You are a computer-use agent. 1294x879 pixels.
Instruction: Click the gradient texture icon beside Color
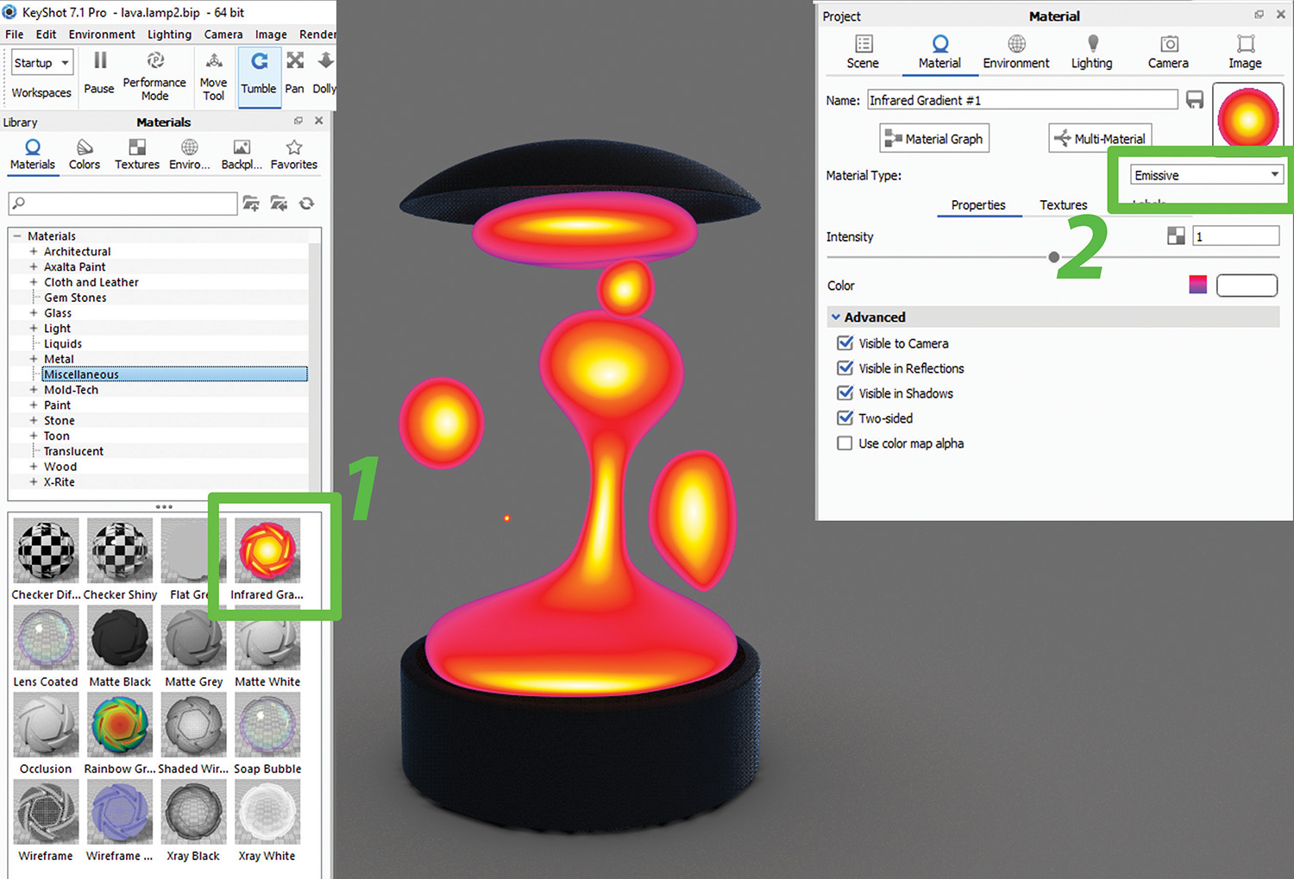[x=1198, y=285]
